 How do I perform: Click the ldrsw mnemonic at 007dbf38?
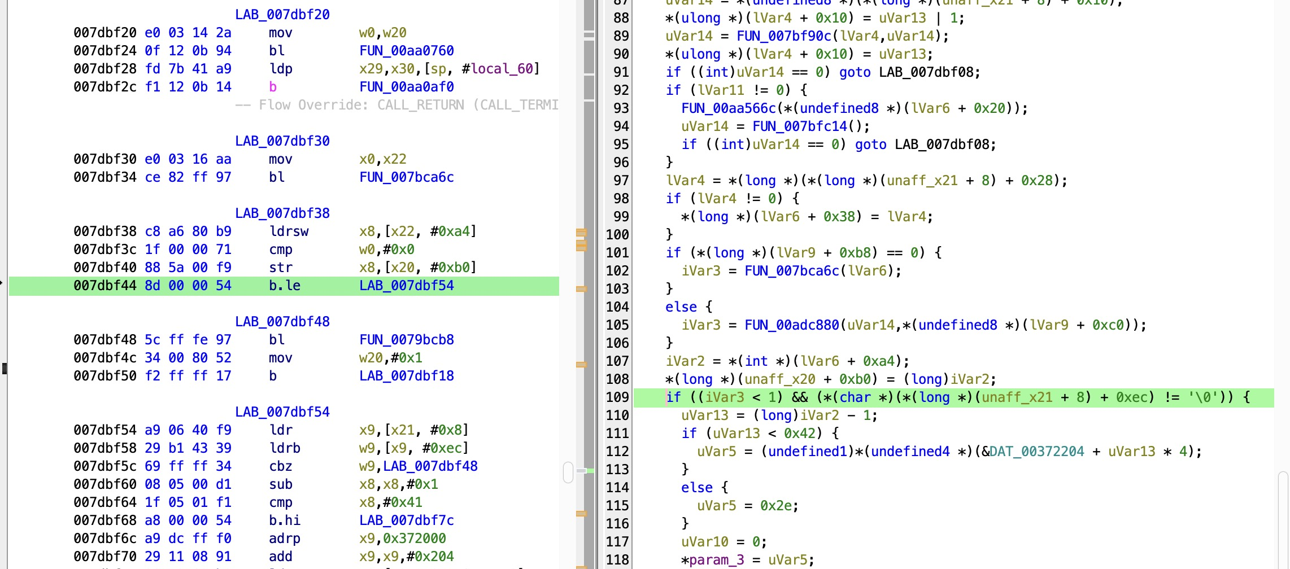coord(289,231)
